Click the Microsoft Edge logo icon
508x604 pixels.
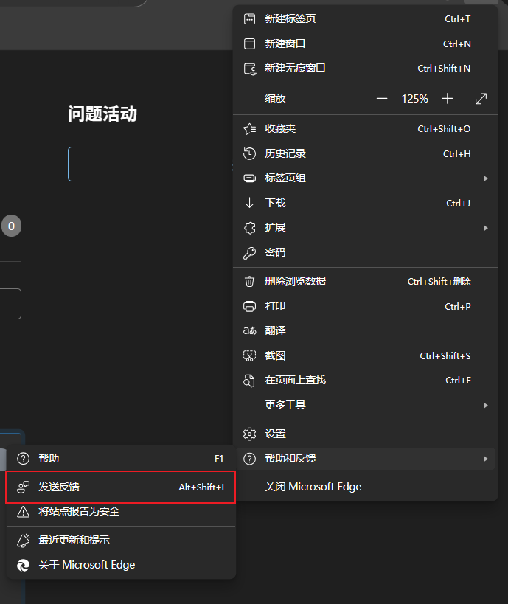point(23,565)
